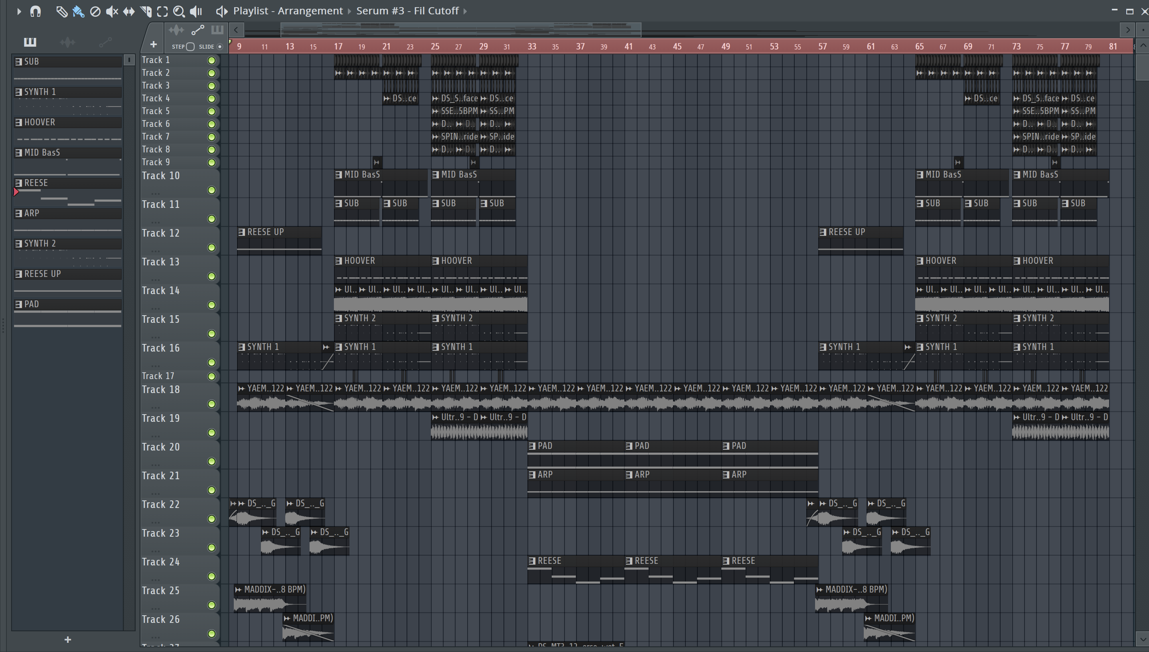Toggle the STEP editing checkbox
Screen dimensions: 1149x652
coord(190,47)
